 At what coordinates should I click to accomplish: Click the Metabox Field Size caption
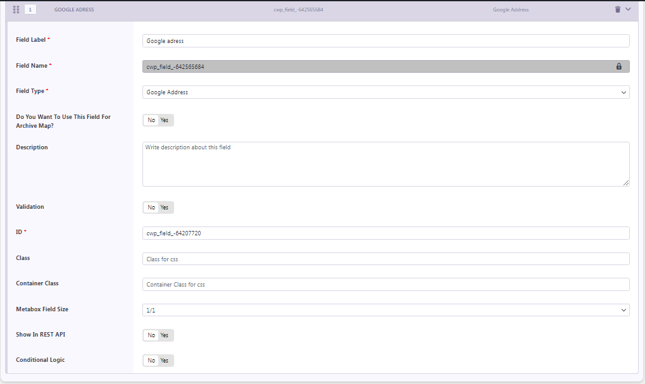[x=42, y=309]
